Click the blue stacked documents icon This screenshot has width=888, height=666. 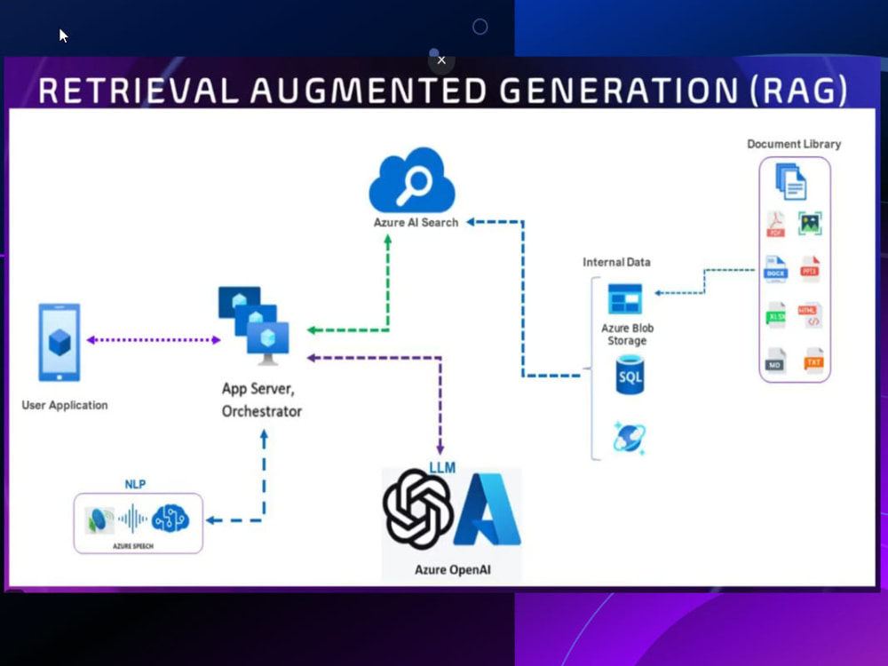tap(791, 181)
